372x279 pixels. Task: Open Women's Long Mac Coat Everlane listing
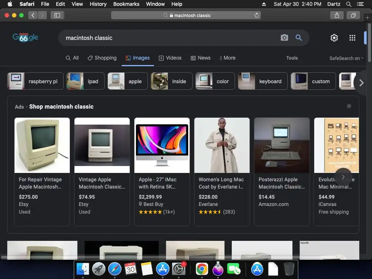[222, 171]
